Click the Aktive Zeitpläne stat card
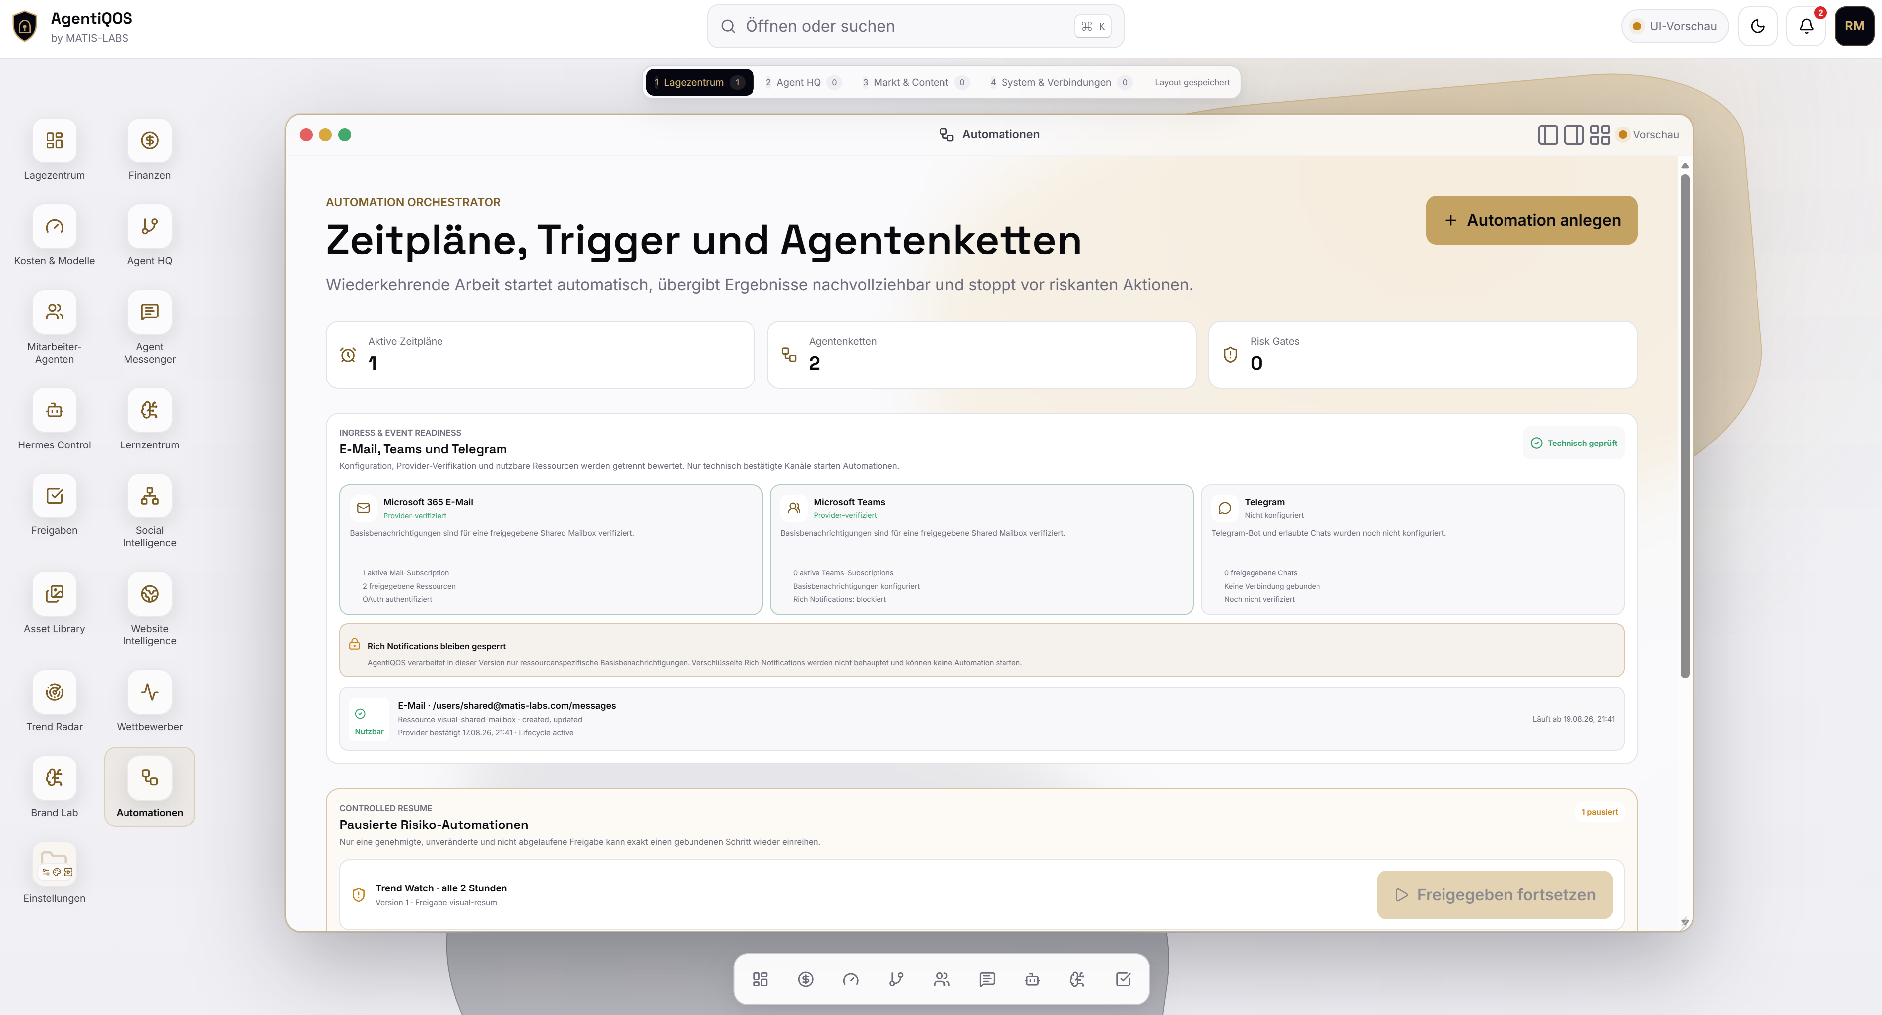The width and height of the screenshot is (1882, 1015). (540, 354)
